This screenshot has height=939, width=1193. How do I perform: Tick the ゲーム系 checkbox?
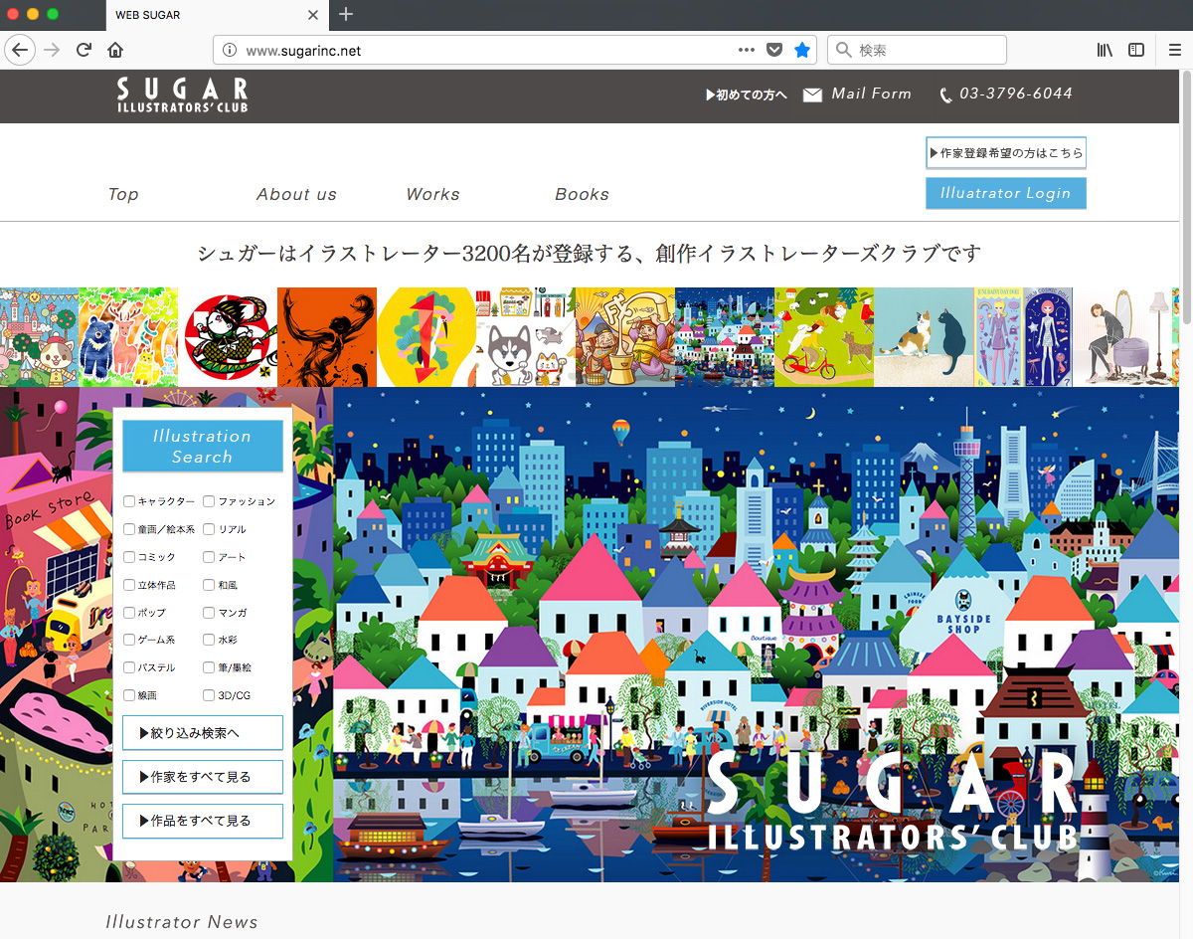coord(129,640)
